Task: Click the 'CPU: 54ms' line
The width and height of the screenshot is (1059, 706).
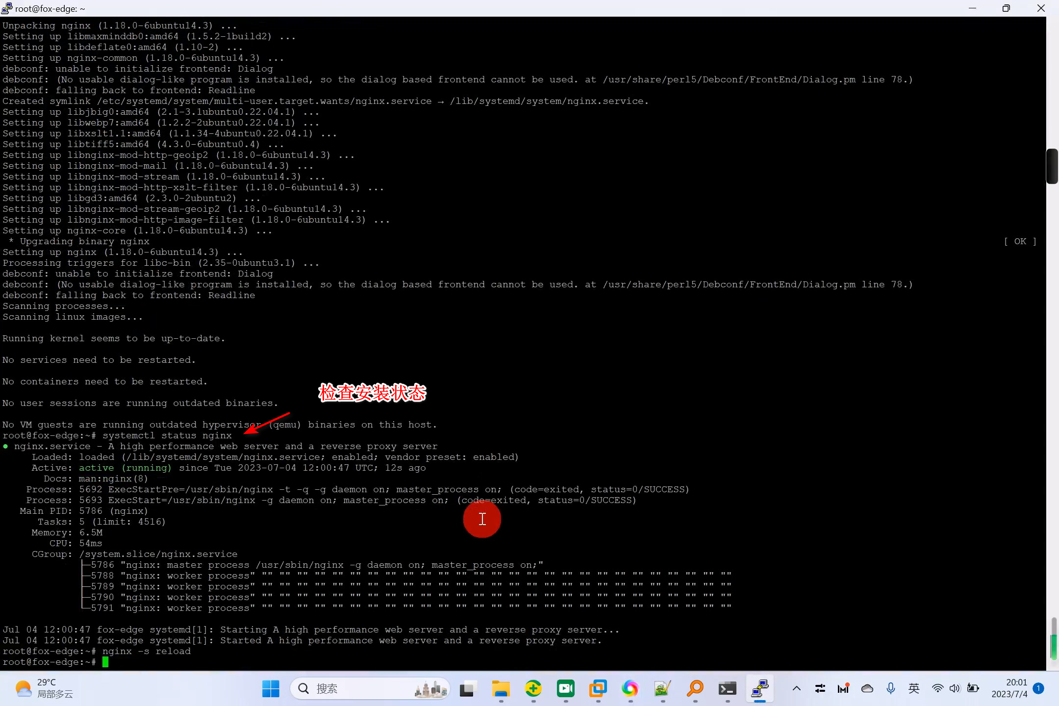Action: pos(76,543)
